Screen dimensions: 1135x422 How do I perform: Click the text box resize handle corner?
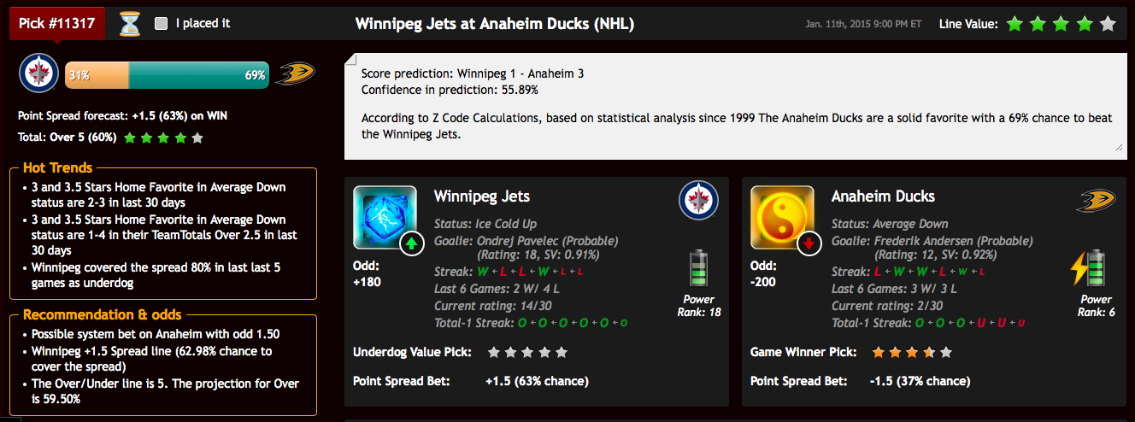[x=1120, y=147]
